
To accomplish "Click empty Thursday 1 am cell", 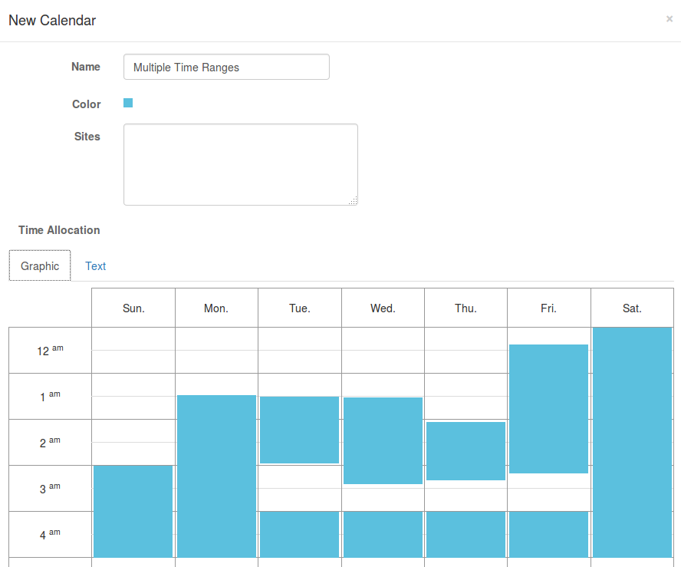I will 466,396.
